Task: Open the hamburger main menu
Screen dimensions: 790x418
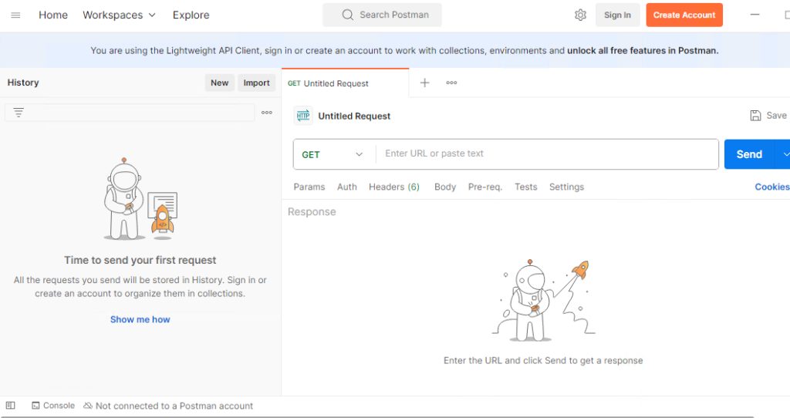Action: 15,15
